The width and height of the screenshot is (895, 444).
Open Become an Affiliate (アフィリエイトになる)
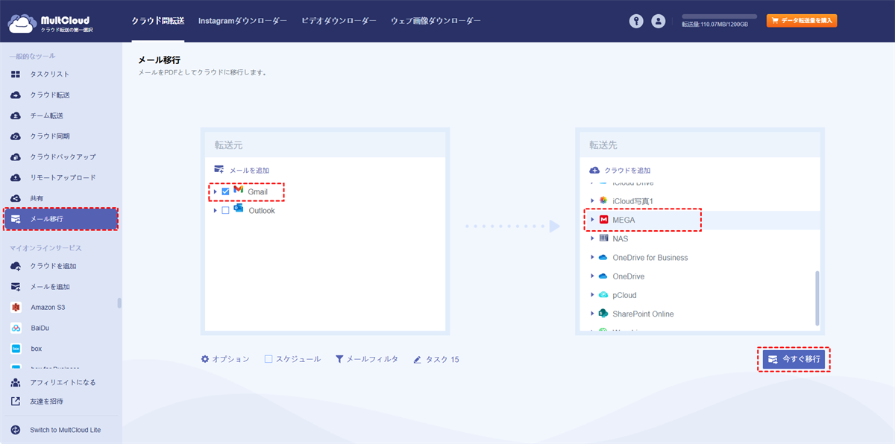pos(61,382)
